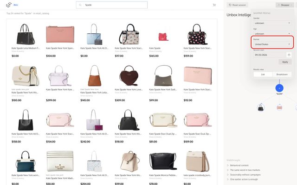The height and width of the screenshot is (185, 297).
Task: Open the Age dropdown
Action: [272, 34]
